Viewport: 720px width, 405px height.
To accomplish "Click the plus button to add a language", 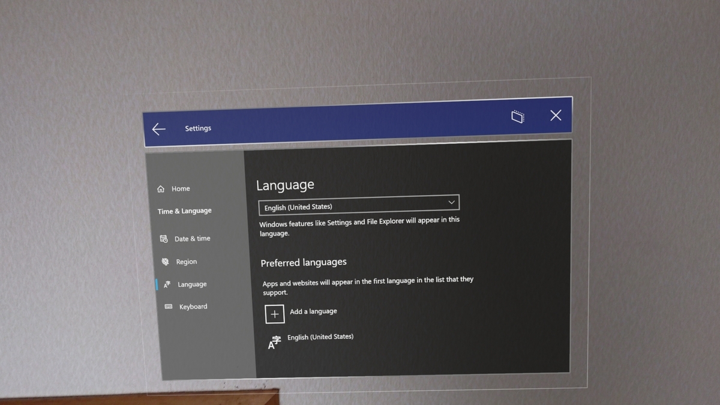I will [x=275, y=314].
